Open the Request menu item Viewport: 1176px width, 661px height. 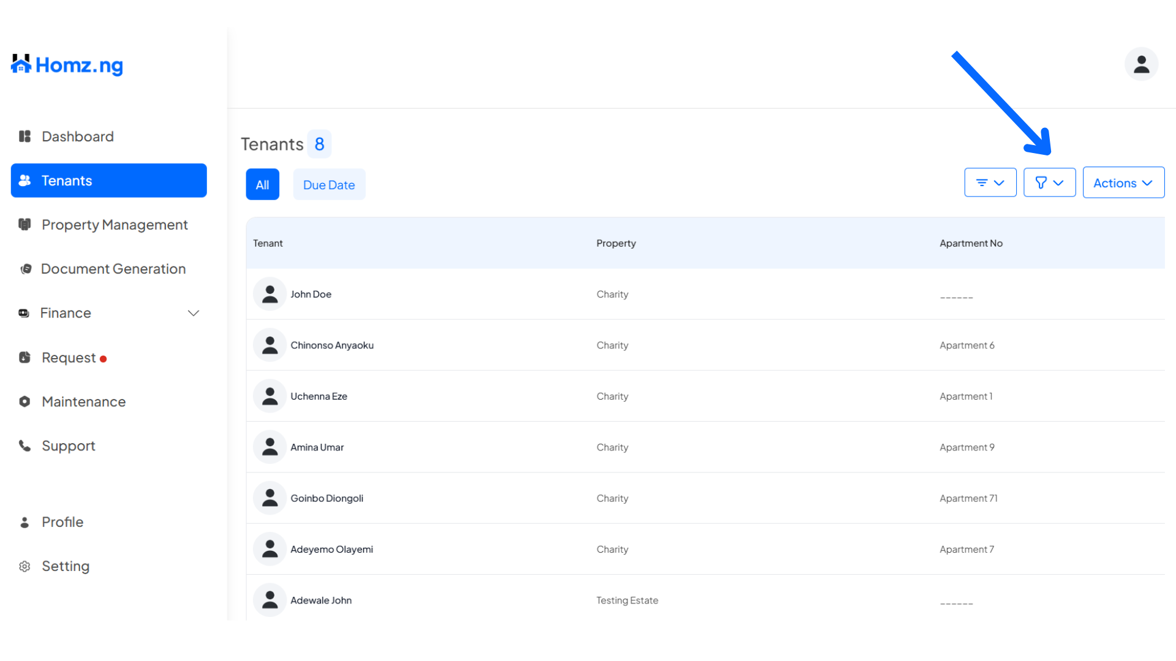pyautogui.click(x=69, y=357)
